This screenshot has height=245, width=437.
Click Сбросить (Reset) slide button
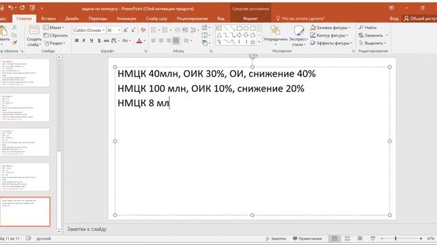click(x=55, y=35)
